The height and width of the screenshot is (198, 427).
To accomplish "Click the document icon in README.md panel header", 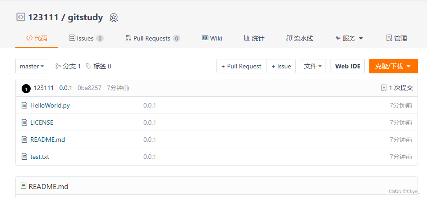I will tap(24, 186).
